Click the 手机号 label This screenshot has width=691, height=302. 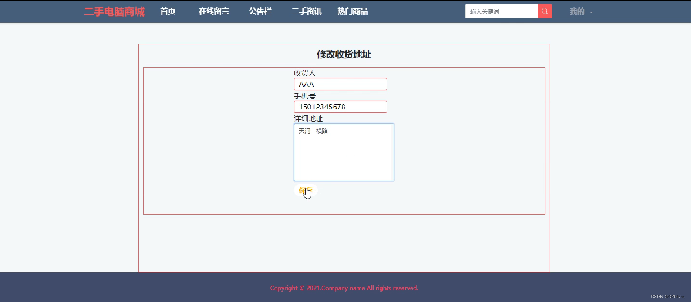[x=304, y=96]
